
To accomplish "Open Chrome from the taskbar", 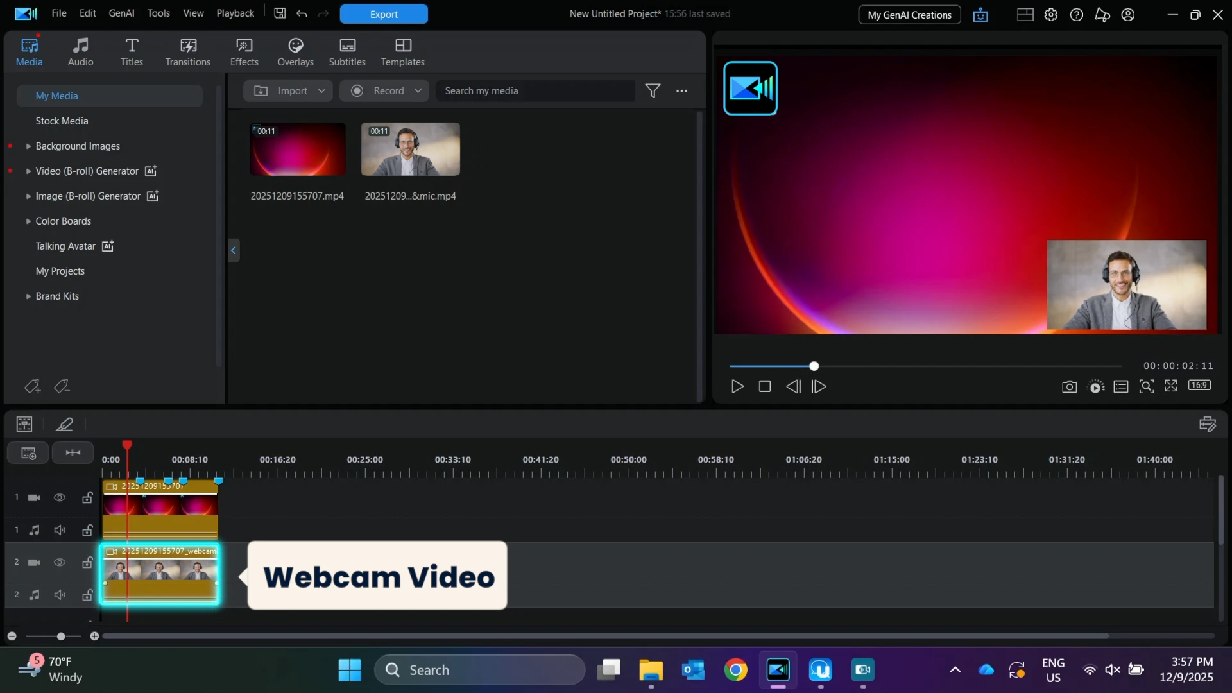I will click(735, 671).
